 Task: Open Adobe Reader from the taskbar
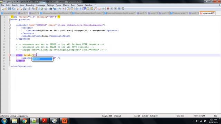click(45, 121)
